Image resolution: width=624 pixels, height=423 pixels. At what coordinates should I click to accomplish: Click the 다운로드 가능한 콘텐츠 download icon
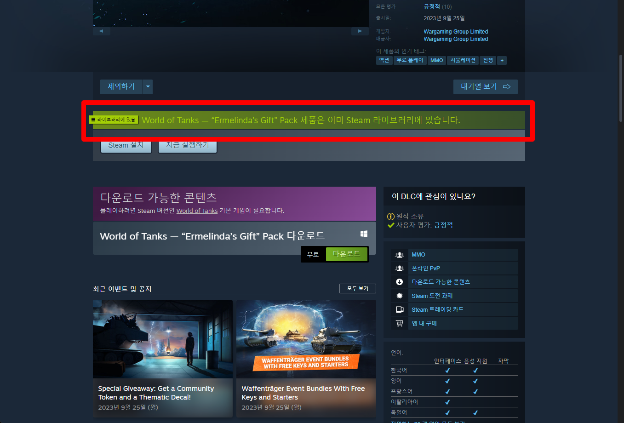tap(400, 282)
